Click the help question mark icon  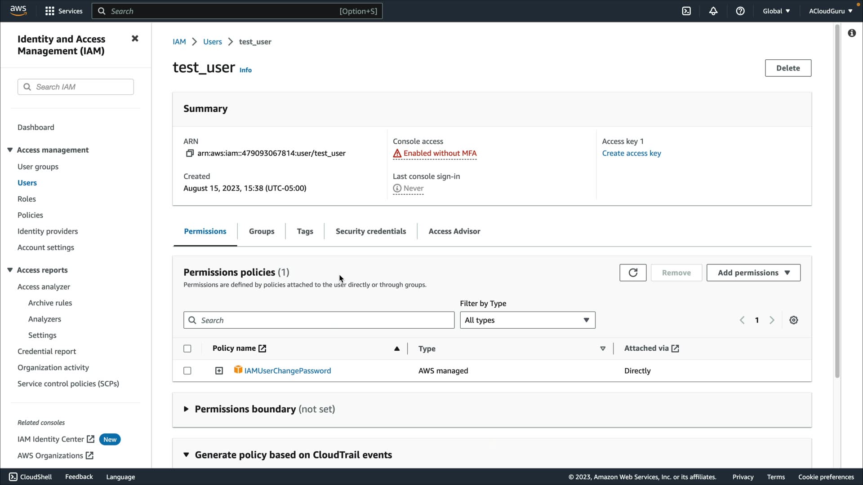tap(740, 11)
